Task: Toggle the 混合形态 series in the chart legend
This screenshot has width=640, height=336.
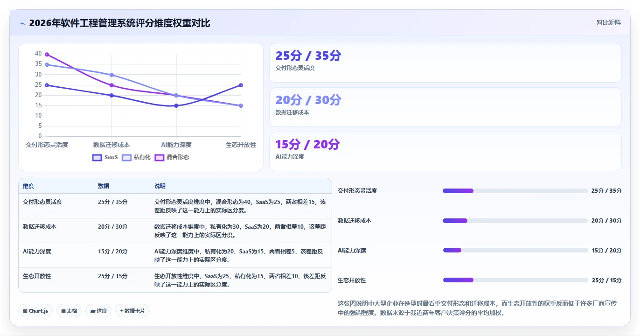Action: (x=172, y=157)
